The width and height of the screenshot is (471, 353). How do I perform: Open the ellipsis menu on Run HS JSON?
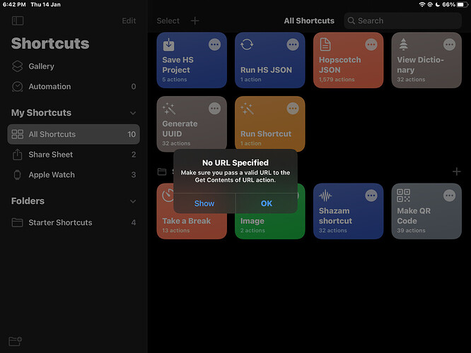pos(293,45)
